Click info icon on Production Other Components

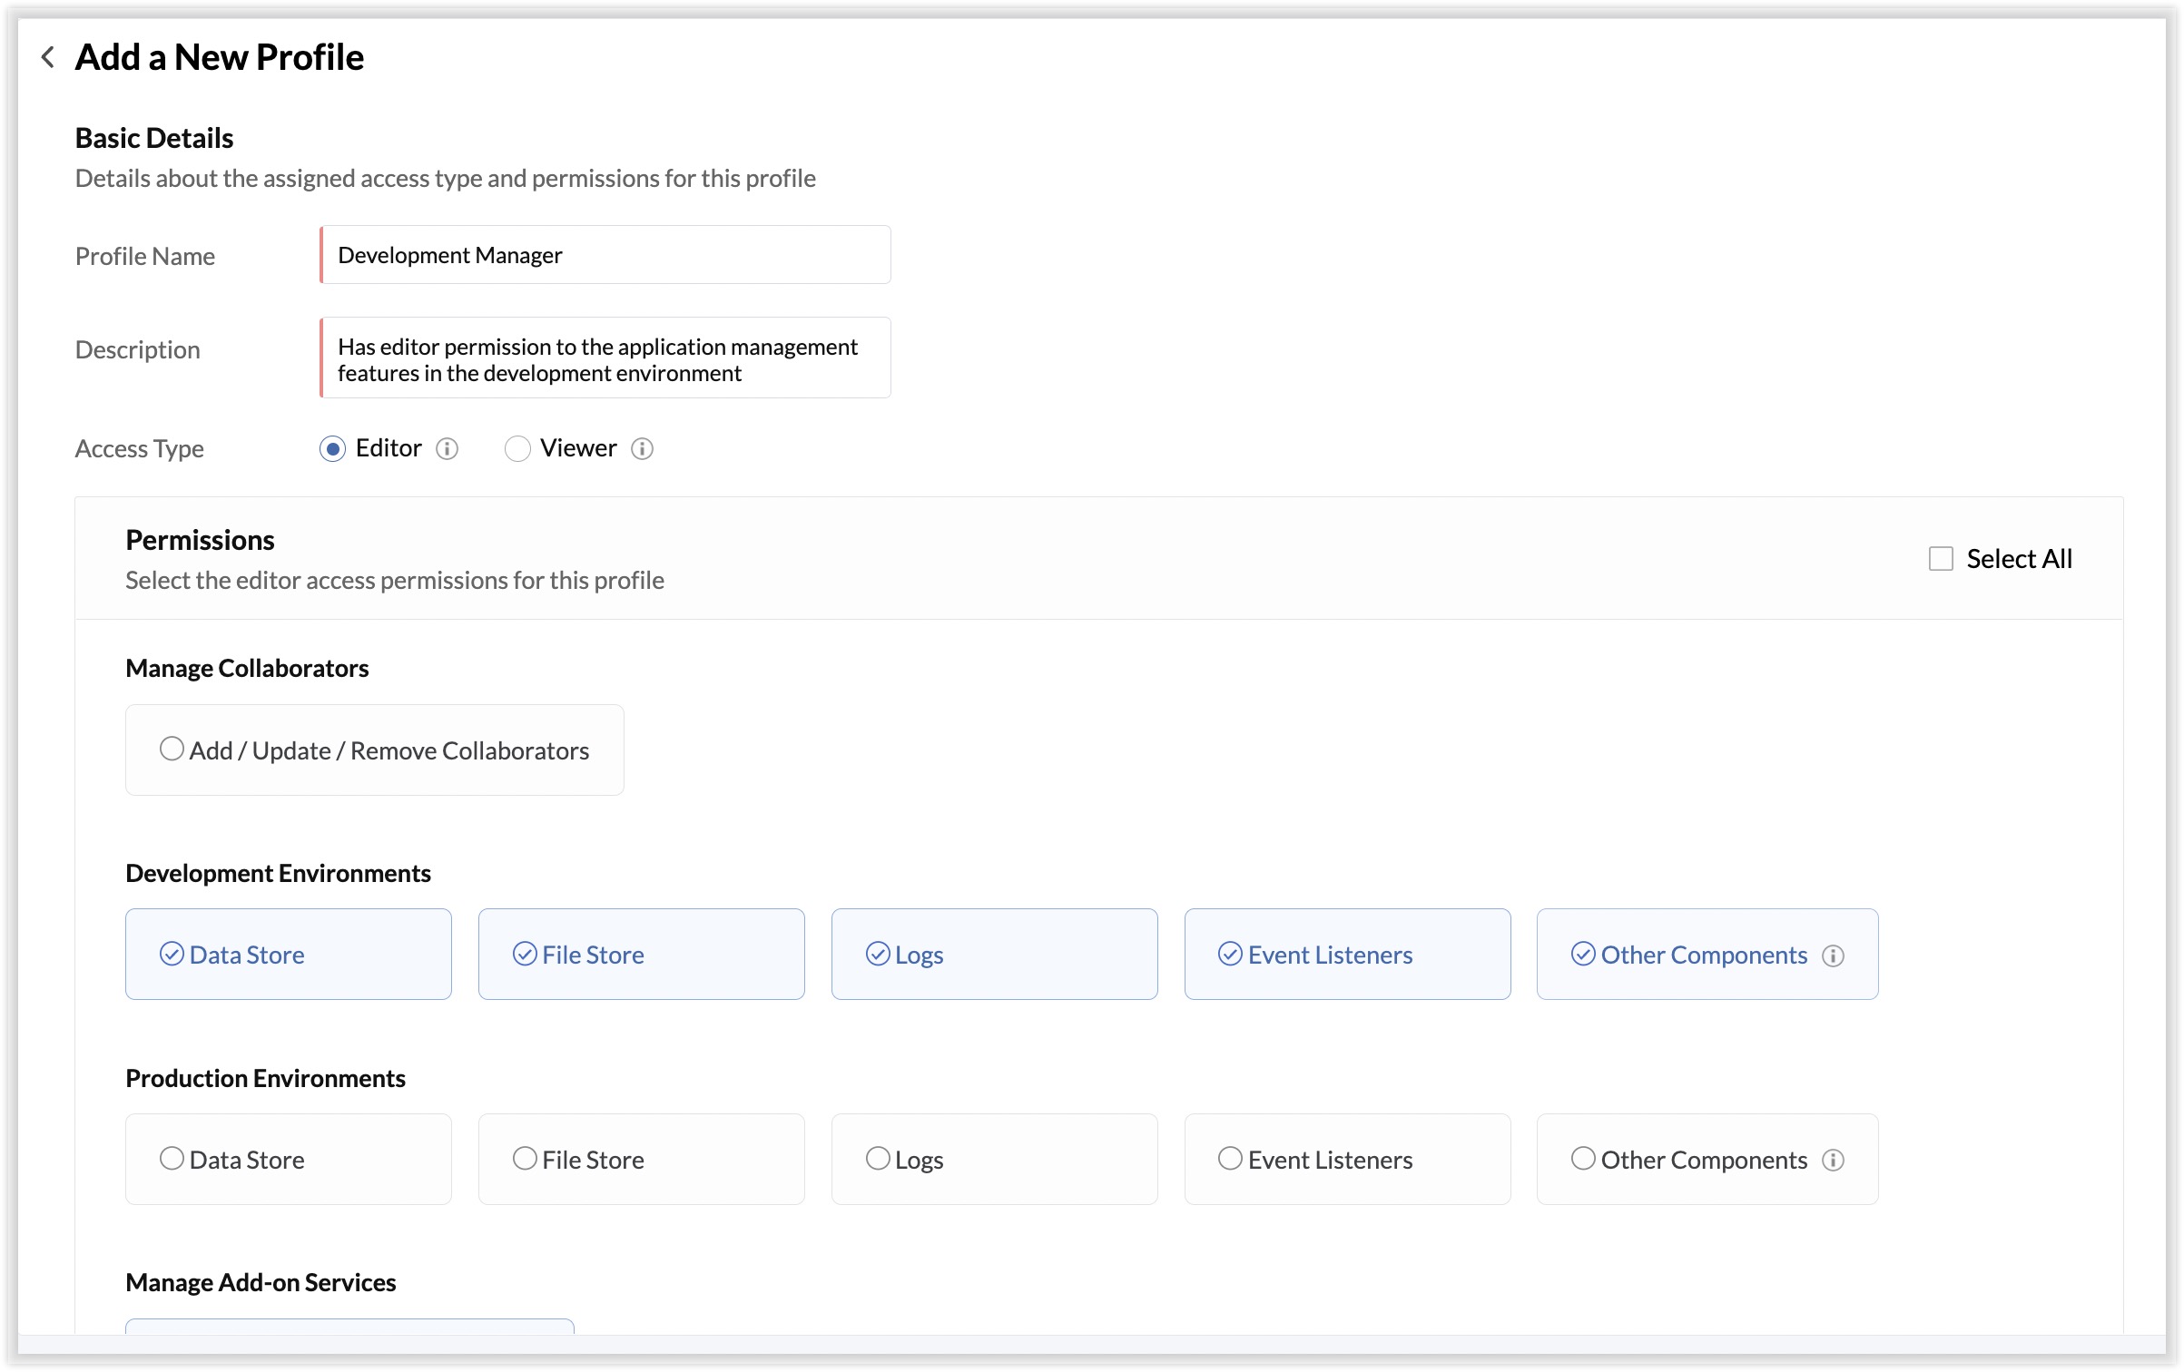click(1833, 1161)
